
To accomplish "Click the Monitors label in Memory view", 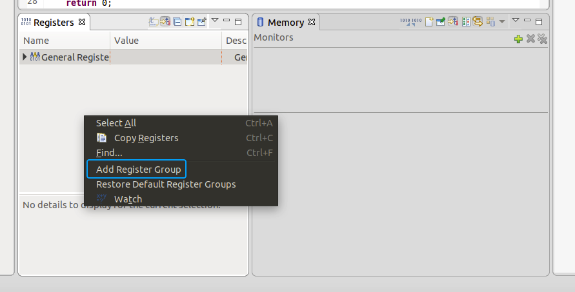I will point(274,37).
